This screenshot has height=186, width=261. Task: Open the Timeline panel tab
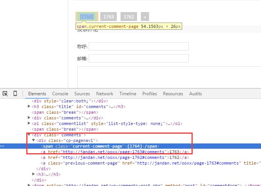pos(128,94)
